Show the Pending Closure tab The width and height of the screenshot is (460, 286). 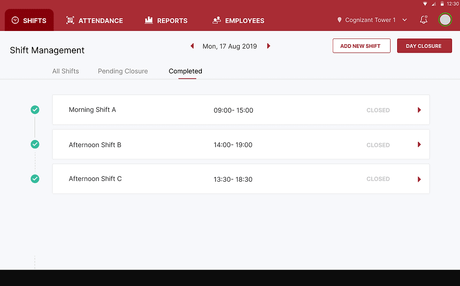123,71
